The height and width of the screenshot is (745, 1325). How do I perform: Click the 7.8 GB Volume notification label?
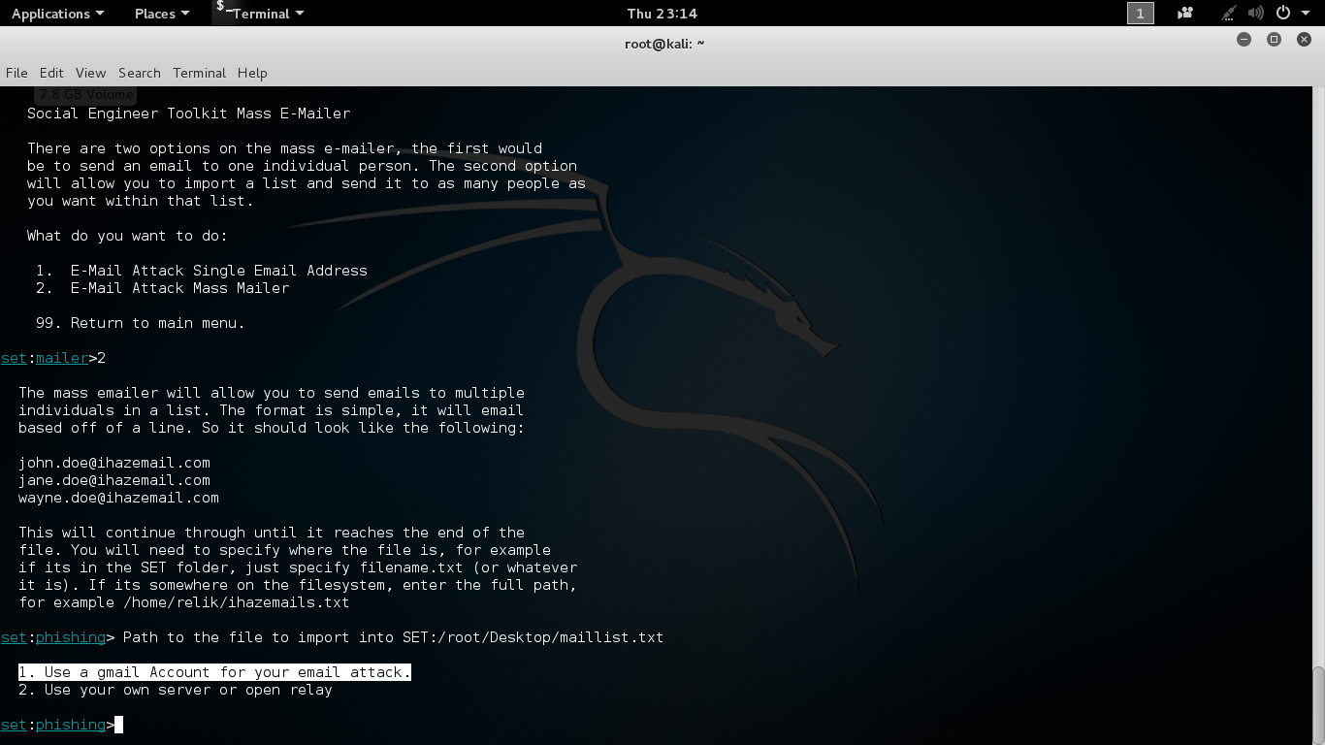pos(84,94)
